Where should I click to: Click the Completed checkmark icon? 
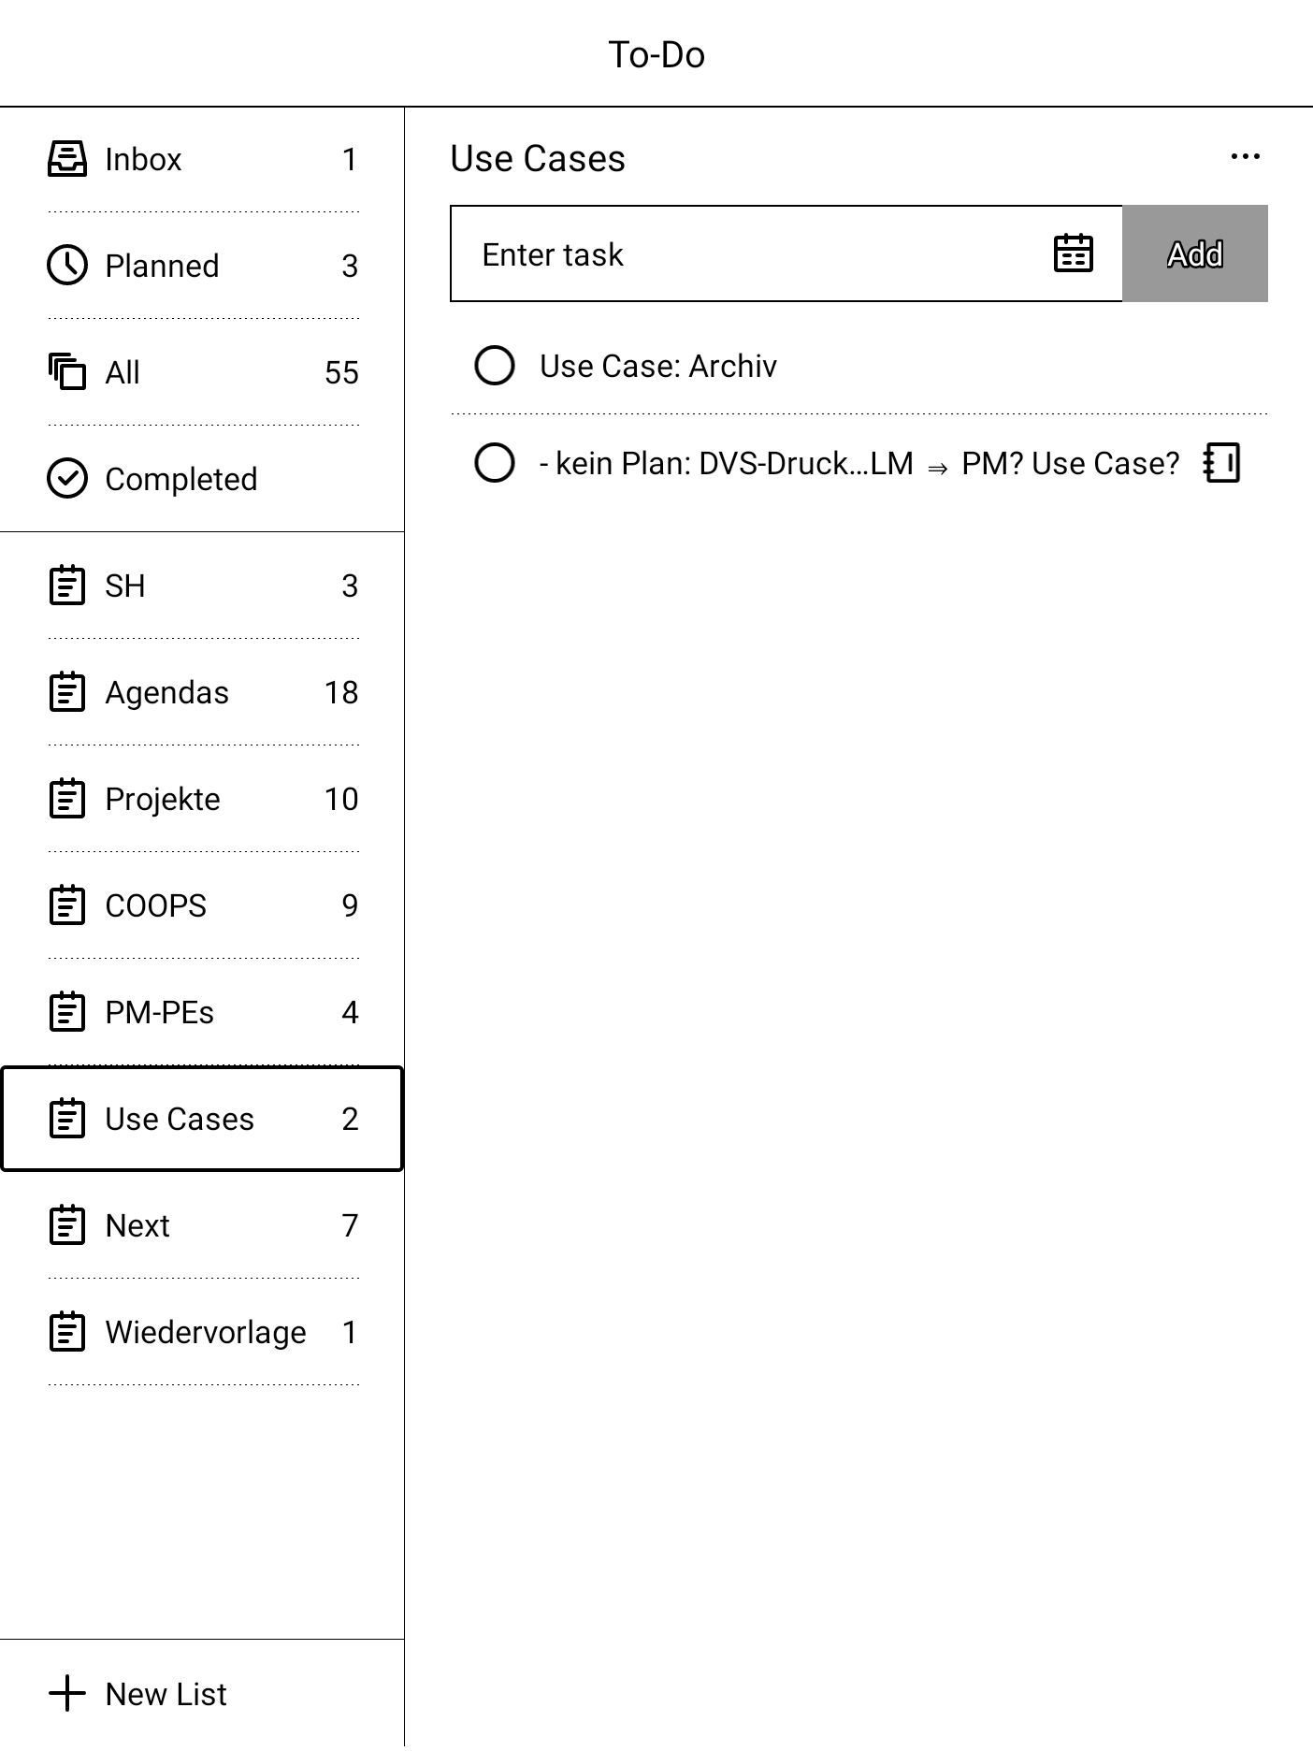pos(67,479)
